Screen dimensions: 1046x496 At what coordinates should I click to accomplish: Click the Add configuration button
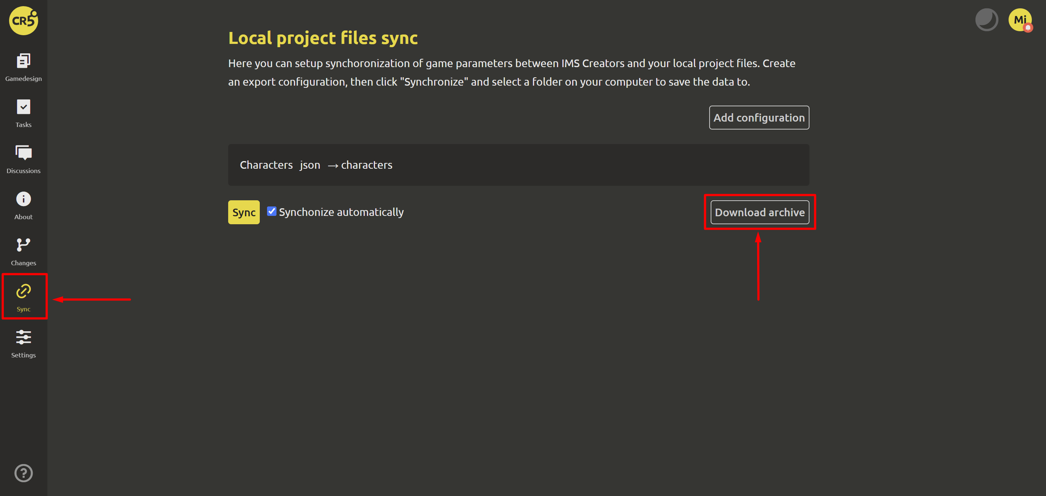pos(759,118)
